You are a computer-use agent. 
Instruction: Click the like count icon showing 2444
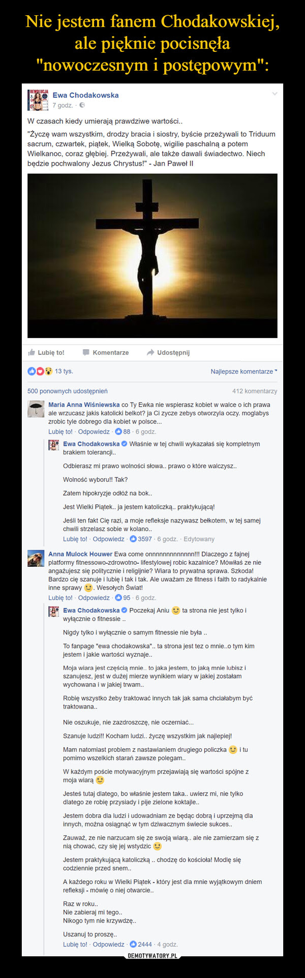(x=133, y=944)
